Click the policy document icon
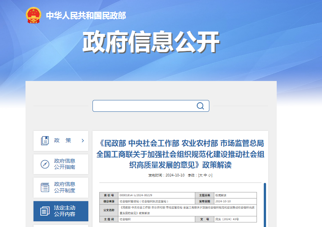322x227 pixels. (45, 141)
